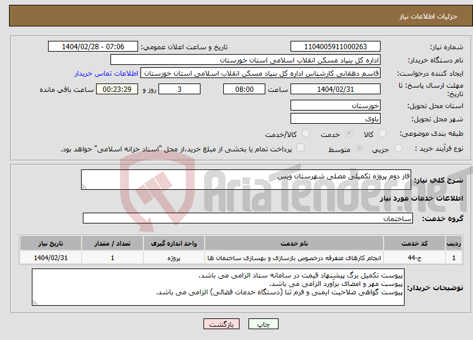Select the متوسط purchase type radio

click(x=359, y=148)
